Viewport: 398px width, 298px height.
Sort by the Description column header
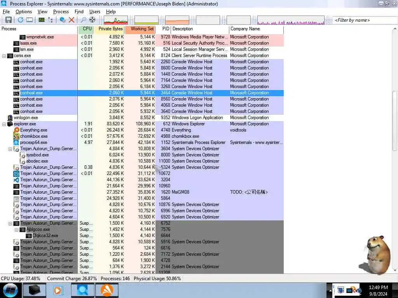pos(200,29)
